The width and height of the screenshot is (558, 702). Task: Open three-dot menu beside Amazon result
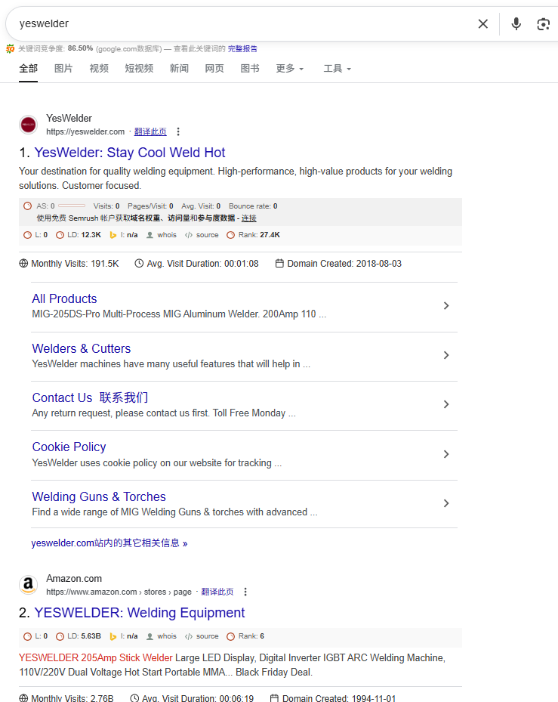[x=245, y=592]
